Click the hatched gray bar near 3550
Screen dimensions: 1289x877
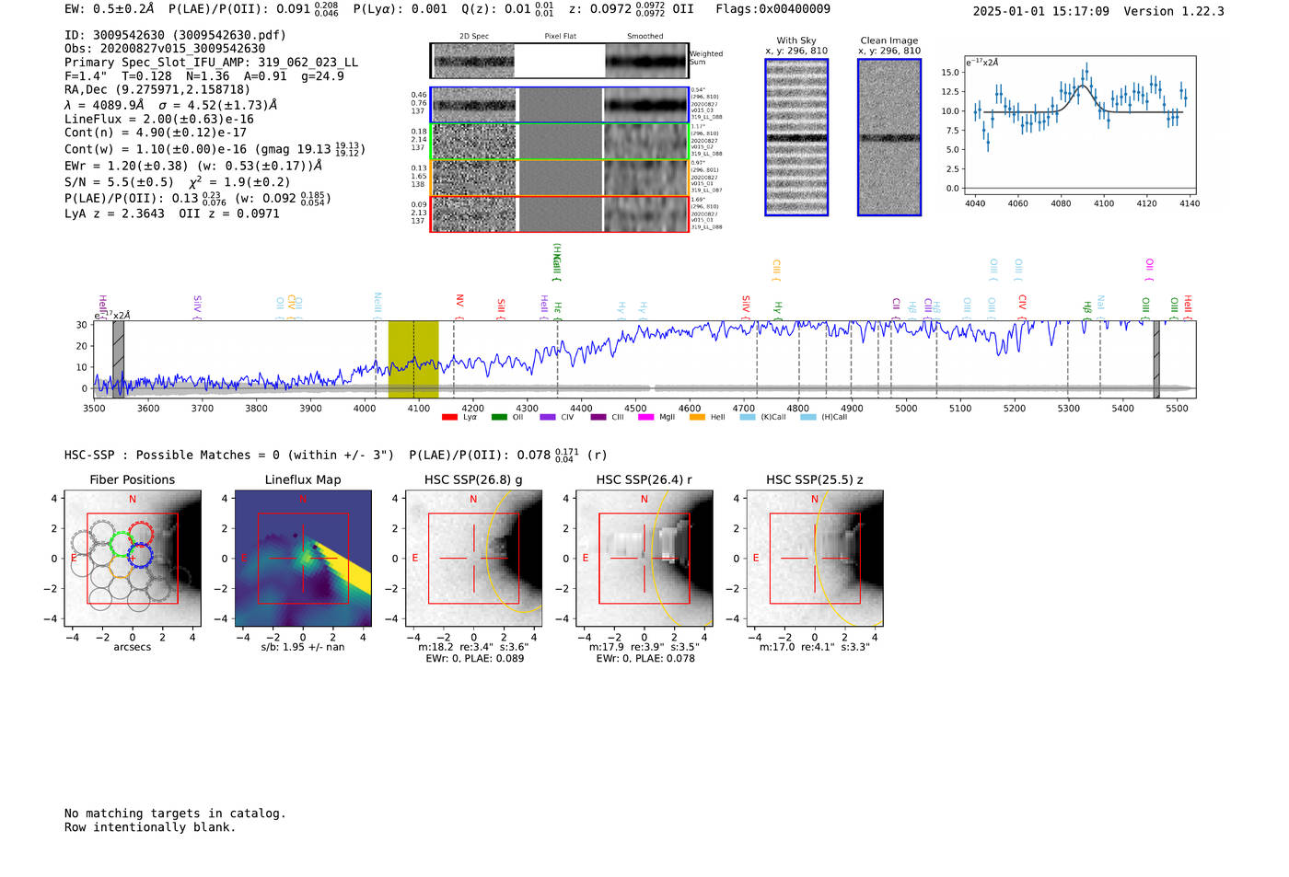(x=119, y=360)
